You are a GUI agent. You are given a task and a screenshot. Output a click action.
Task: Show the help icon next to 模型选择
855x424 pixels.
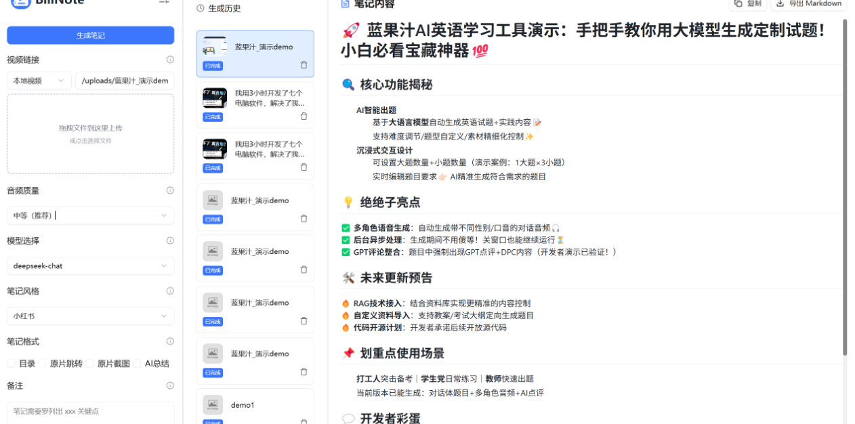(170, 240)
